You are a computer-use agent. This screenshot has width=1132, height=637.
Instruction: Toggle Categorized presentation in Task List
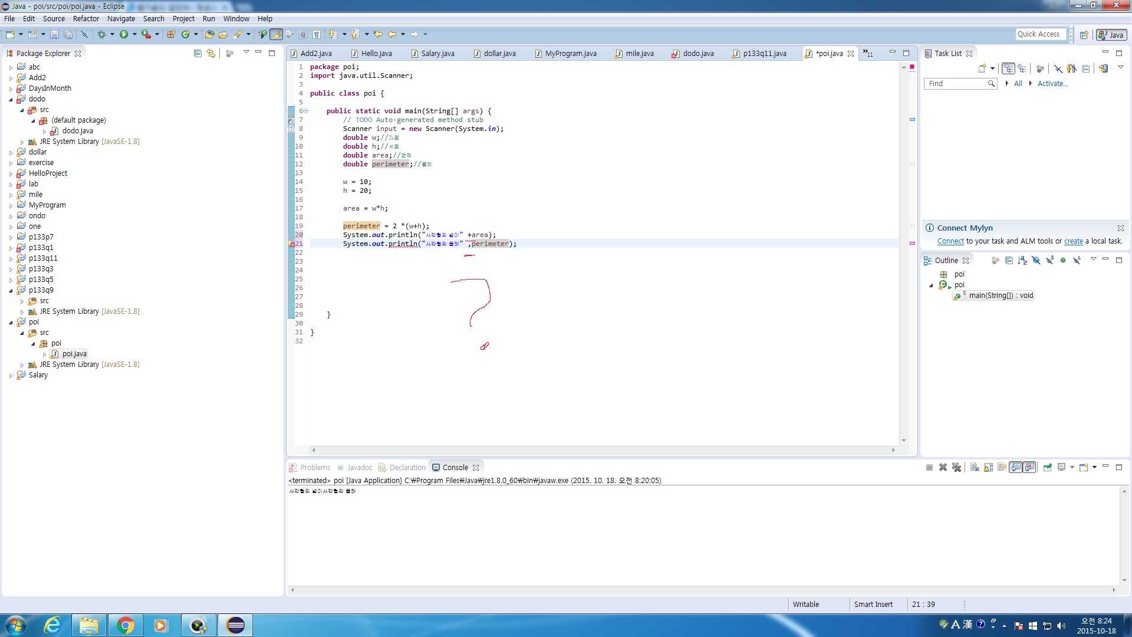pyautogui.click(x=1009, y=68)
